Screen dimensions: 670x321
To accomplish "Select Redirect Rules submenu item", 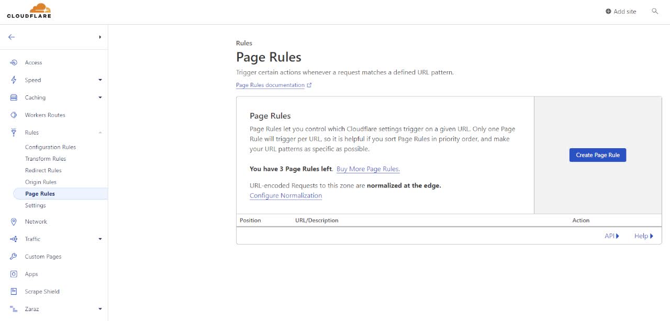I will 43,170.
